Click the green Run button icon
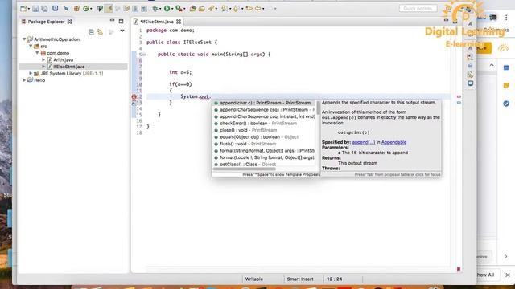The width and height of the screenshot is (515, 289). click(x=167, y=9)
